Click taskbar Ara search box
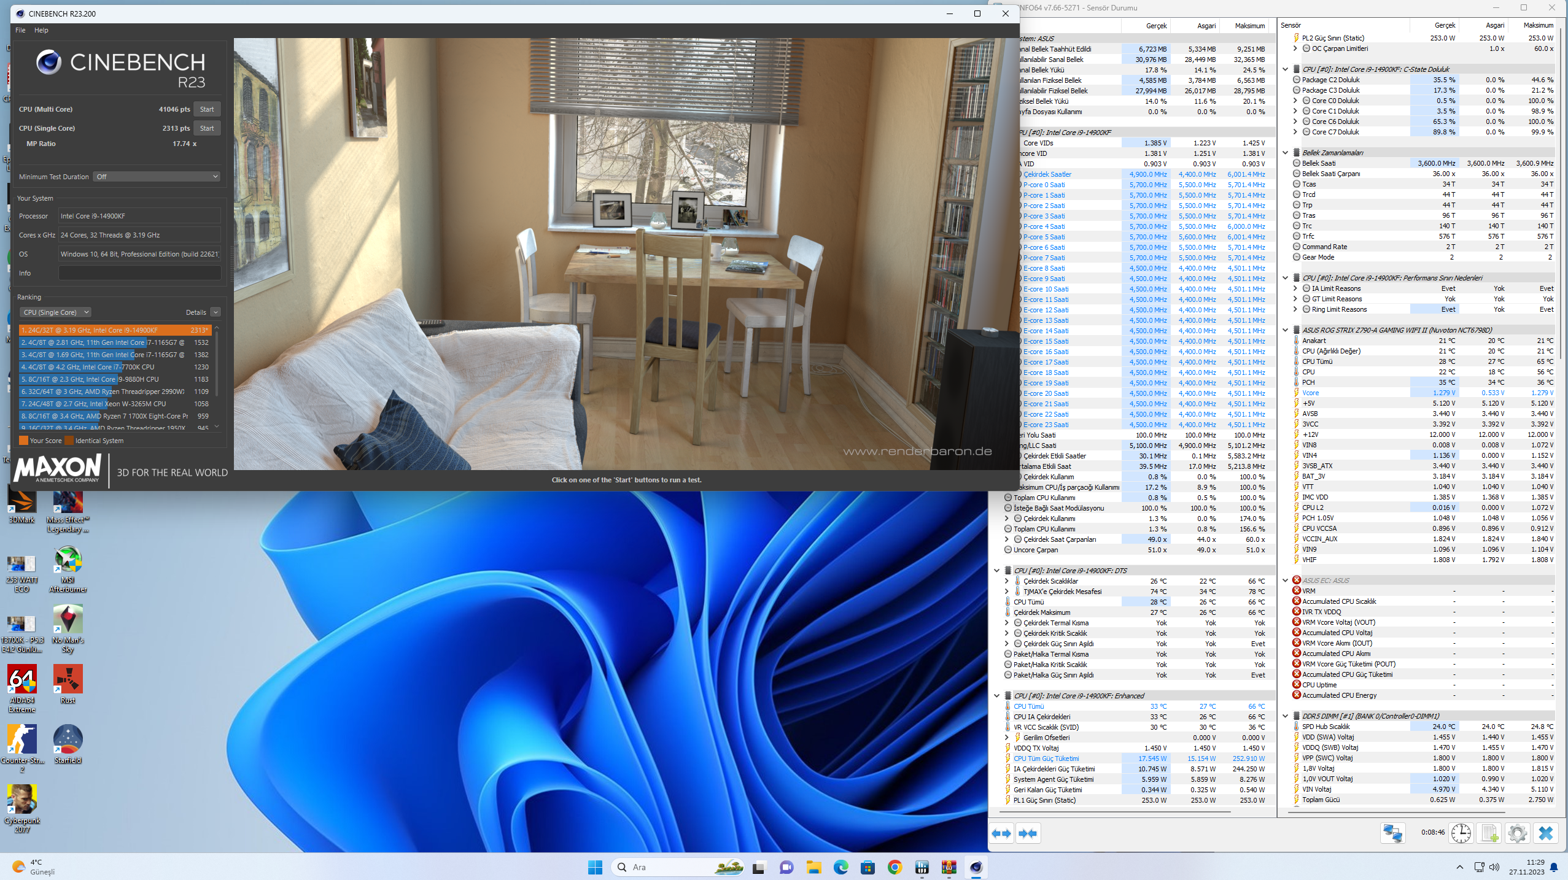 tap(678, 867)
